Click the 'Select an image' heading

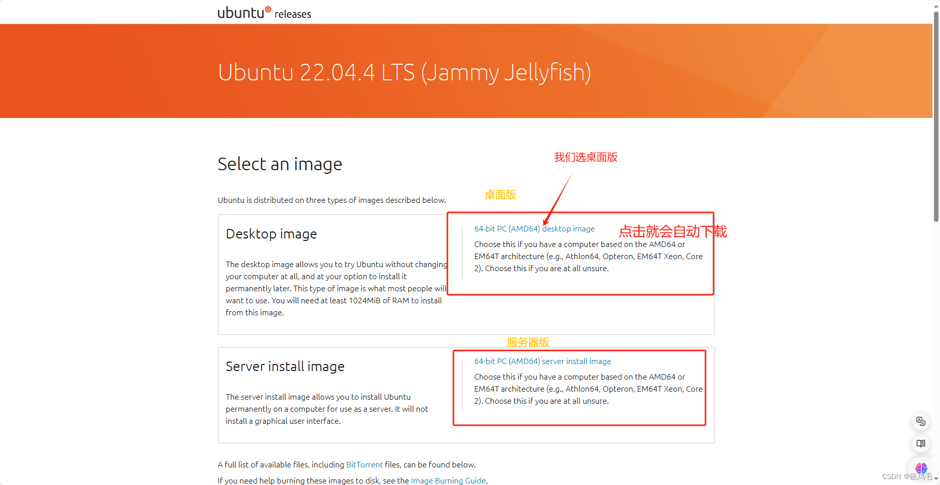pos(280,164)
